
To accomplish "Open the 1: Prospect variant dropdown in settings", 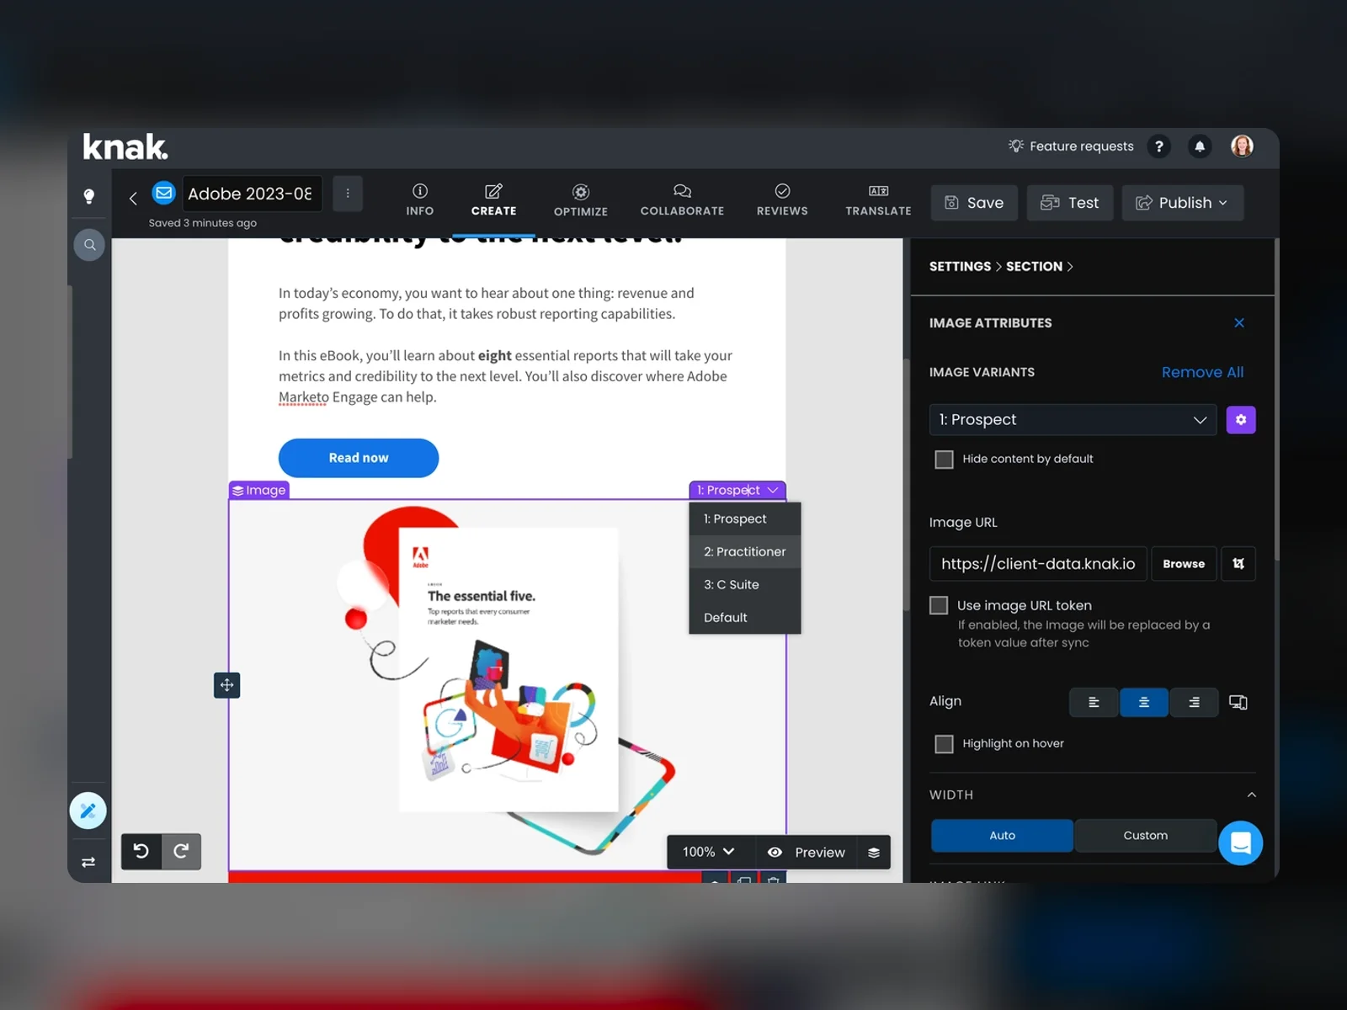I will point(1073,419).
